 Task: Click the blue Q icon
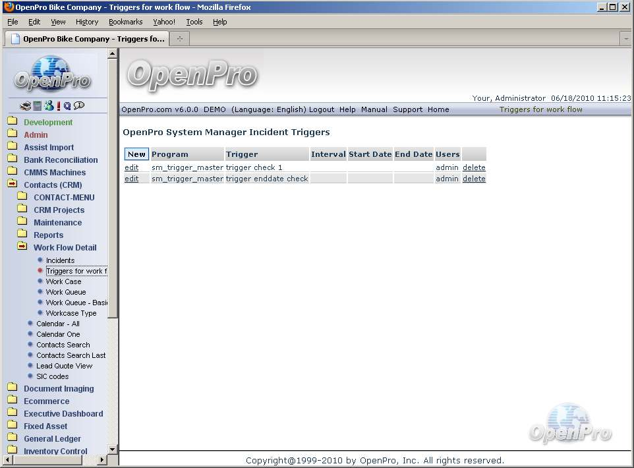pyautogui.click(x=67, y=105)
